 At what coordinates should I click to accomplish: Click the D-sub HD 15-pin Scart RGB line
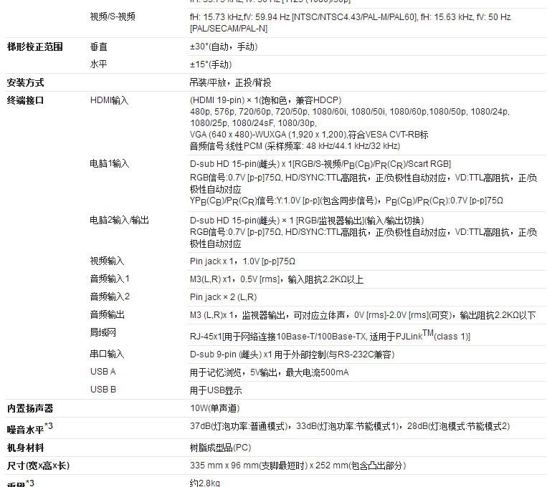pos(320,164)
